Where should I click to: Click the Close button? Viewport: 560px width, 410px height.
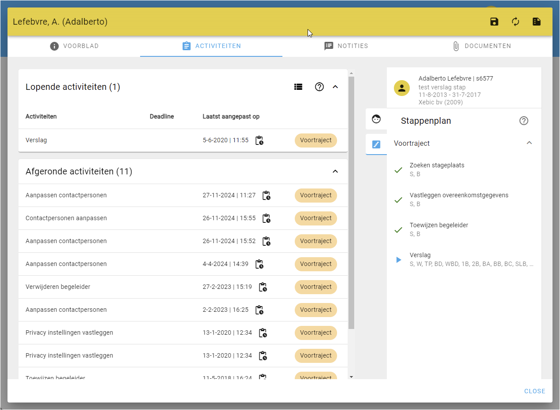click(x=534, y=391)
